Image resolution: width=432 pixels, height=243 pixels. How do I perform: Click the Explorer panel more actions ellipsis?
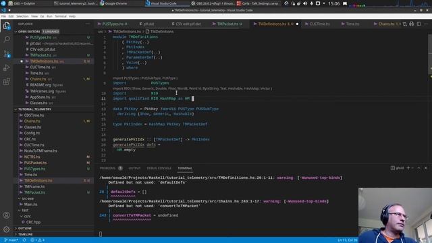click(88, 24)
